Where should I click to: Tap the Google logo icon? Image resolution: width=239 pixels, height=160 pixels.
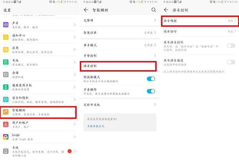[6, 137]
